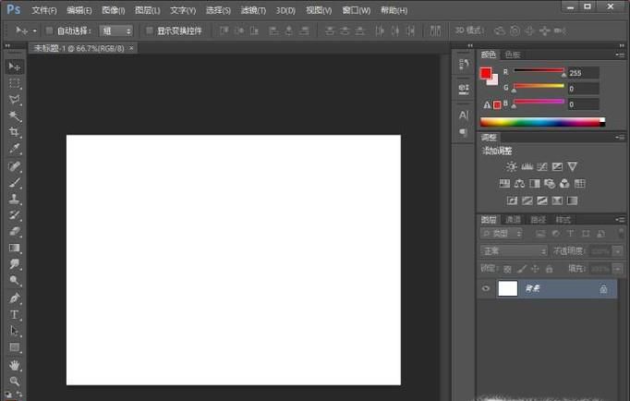Add a Levels adjustment
Image resolution: width=630 pixels, height=401 pixels.
527,166
